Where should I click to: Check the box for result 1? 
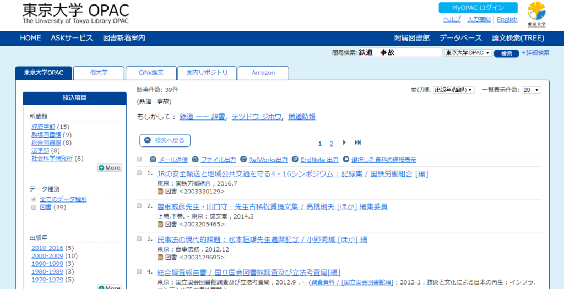[139, 172]
